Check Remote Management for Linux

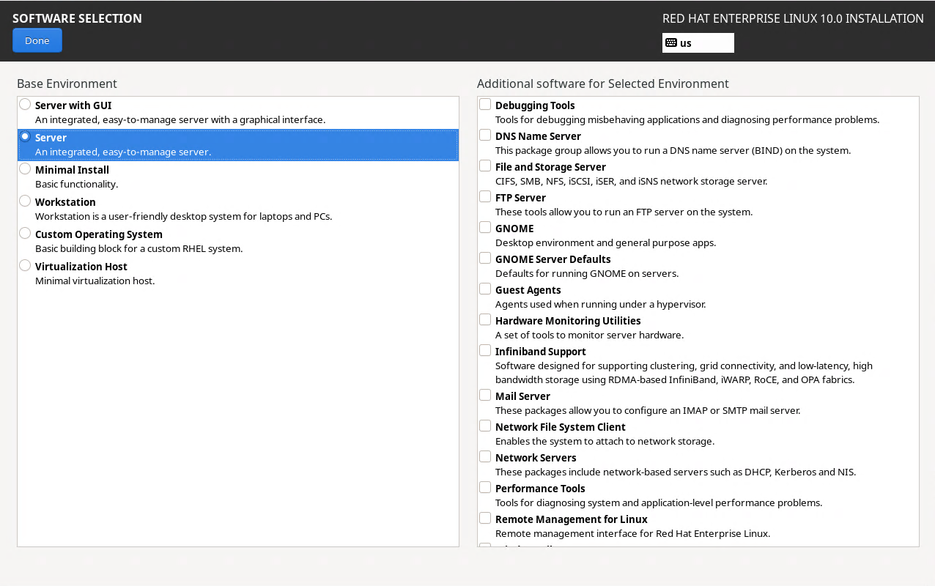(x=485, y=519)
